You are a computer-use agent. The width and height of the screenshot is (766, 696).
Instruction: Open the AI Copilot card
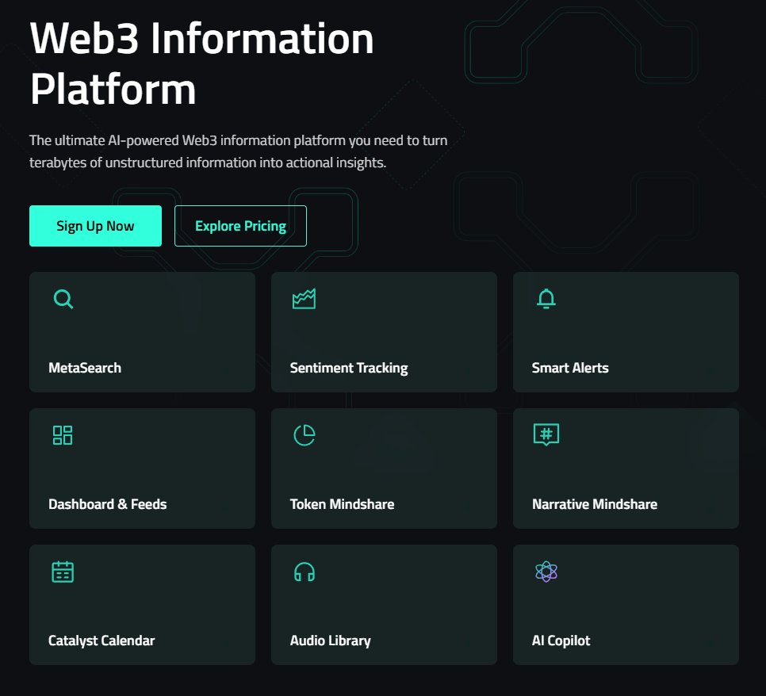(x=626, y=604)
